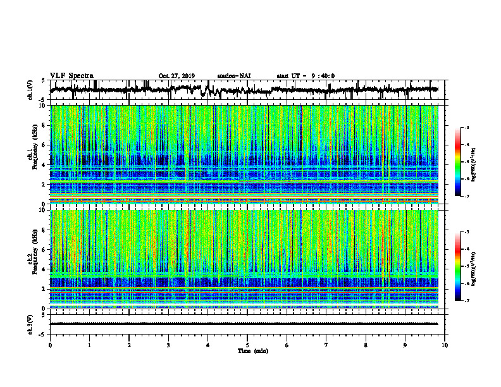
Task: Click the ch.3 flat signal trace
Action: click(x=244, y=324)
